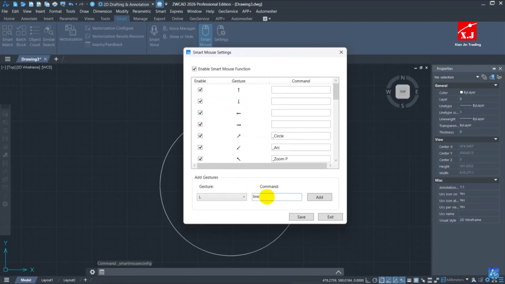Screen dimensions: 505x284
Task: Open the Express menu
Action: pos(176,11)
